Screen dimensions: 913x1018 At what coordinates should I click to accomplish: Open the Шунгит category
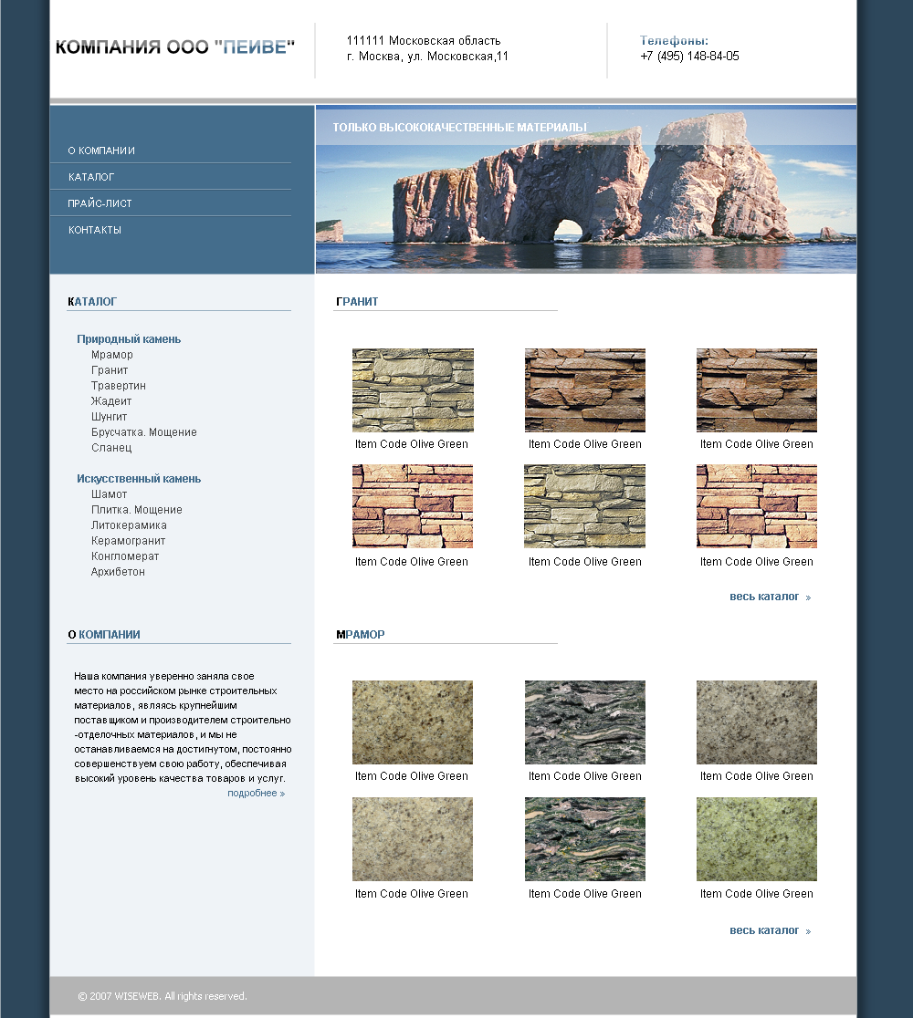109,417
